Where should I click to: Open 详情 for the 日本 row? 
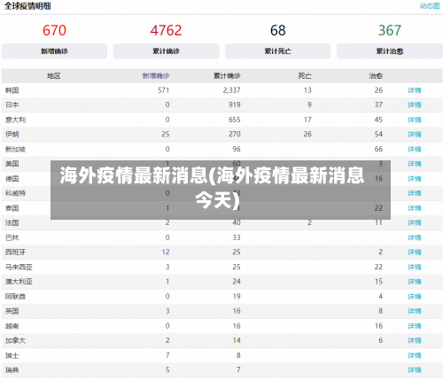[415, 105]
